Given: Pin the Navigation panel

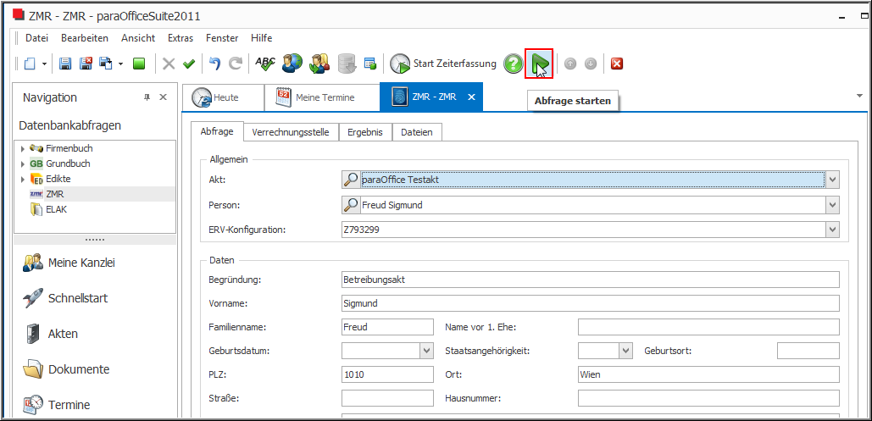Looking at the screenshot, I should [147, 97].
